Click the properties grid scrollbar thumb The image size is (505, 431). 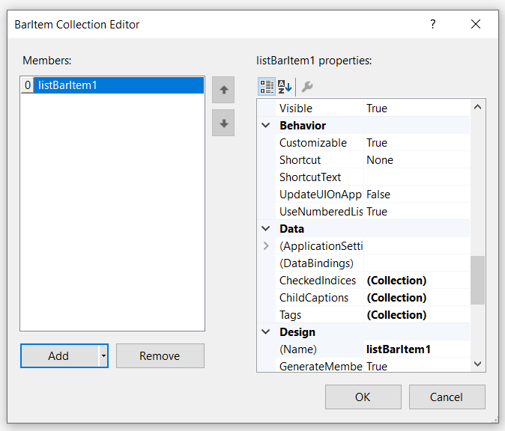(x=477, y=280)
